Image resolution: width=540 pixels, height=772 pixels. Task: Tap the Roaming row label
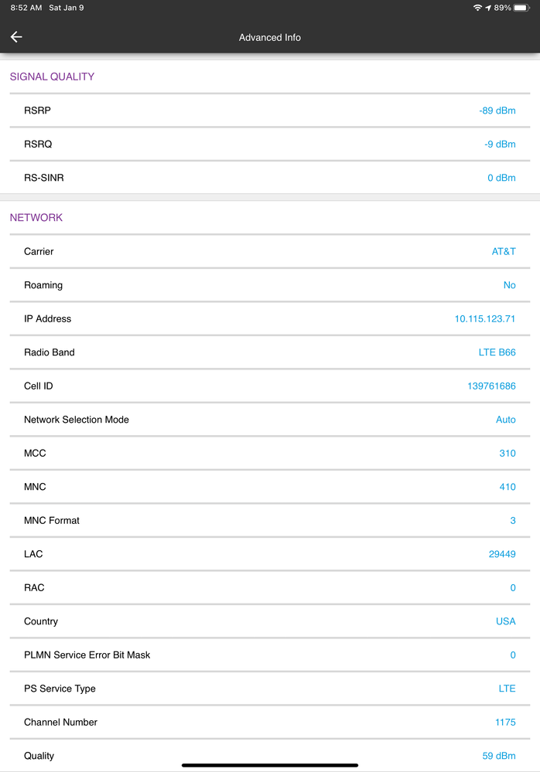coord(43,285)
